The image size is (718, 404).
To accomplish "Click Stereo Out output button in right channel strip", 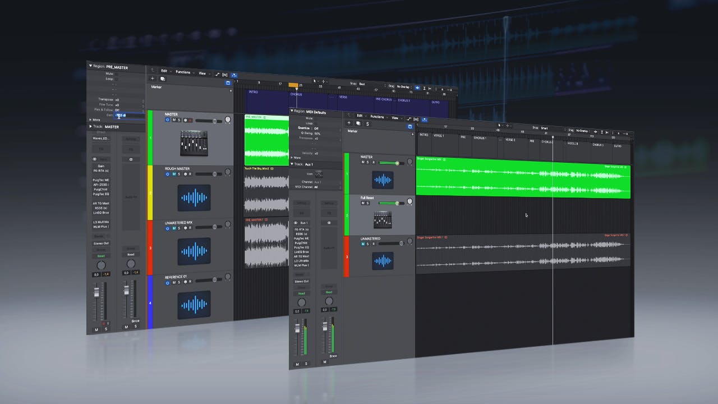I will (301, 281).
